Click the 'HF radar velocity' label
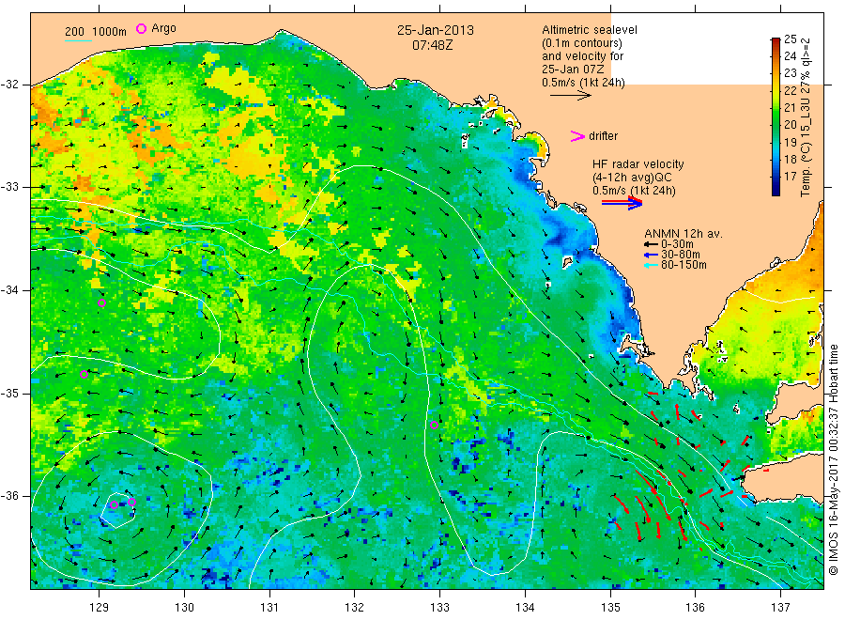The image size is (845, 620). pyautogui.click(x=638, y=164)
